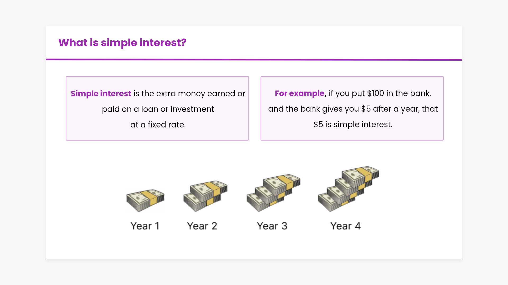Select the Year 4 tallest money stack
The height and width of the screenshot is (285, 508).
coord(348,189)
